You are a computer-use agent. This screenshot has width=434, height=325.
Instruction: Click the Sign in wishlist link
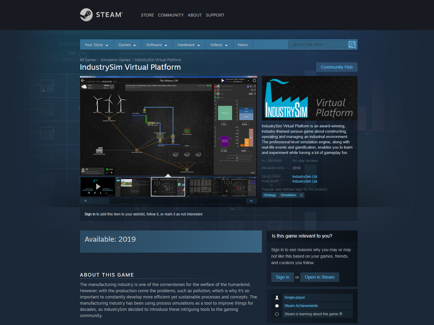pos(90,214)
